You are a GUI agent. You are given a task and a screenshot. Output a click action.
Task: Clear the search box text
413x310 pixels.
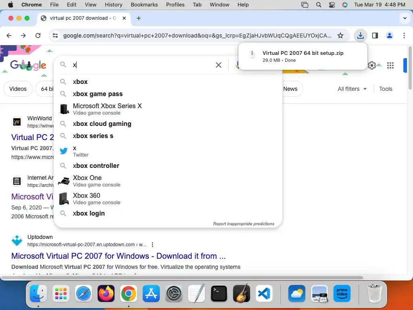(219, 65)
